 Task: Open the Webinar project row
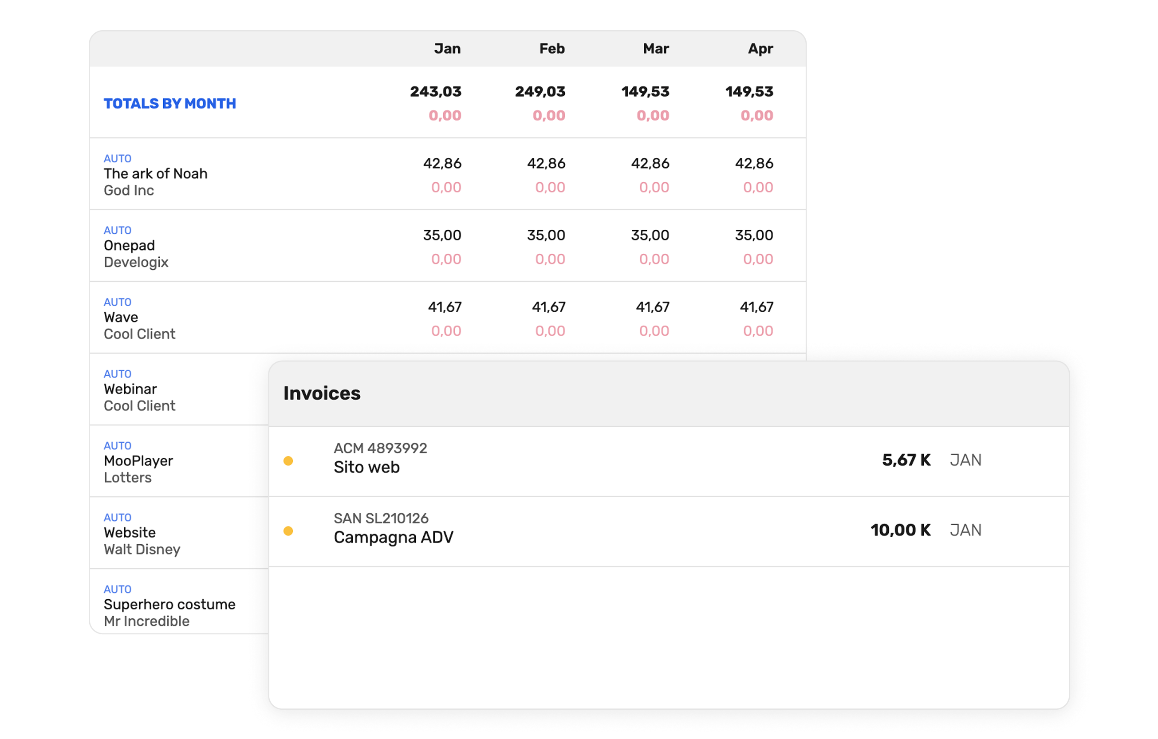coord(130,389)
